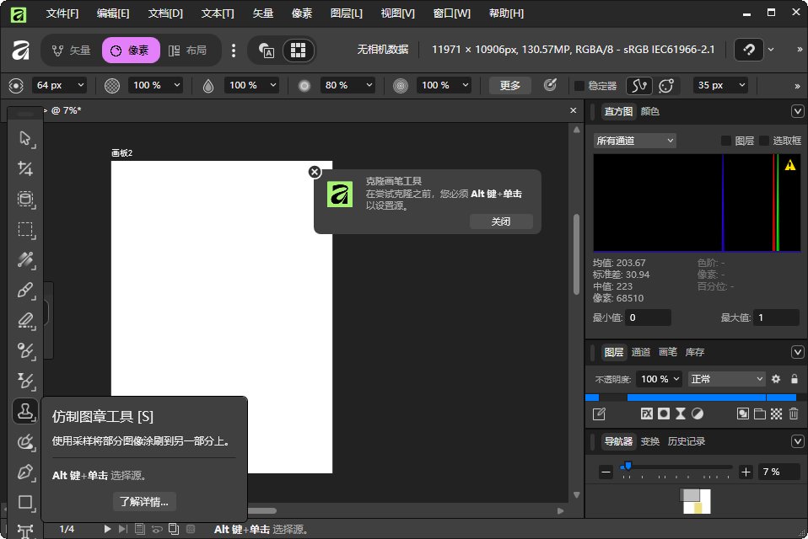The image size is (808, 539).
Task: Click the help question mark icon
Action: point(749,50)
